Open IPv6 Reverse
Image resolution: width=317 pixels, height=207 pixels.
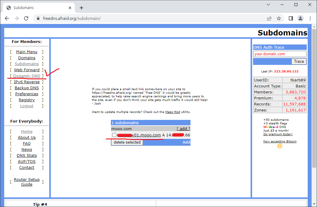pos(27,82)
